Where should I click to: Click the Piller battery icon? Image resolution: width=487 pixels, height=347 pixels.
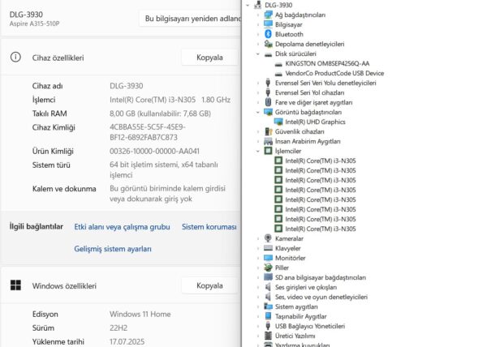(x=269, y=268)
